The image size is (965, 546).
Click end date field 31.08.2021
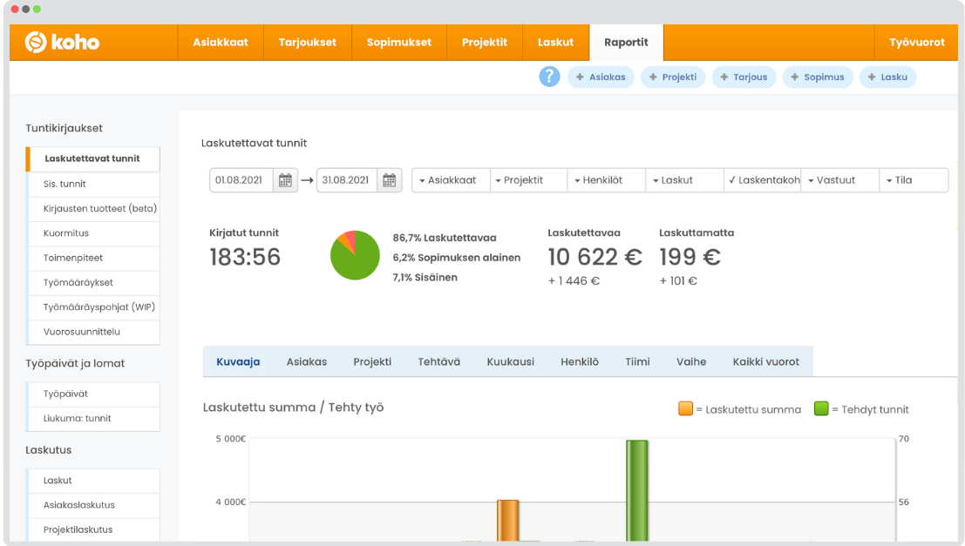click(346, 180)
